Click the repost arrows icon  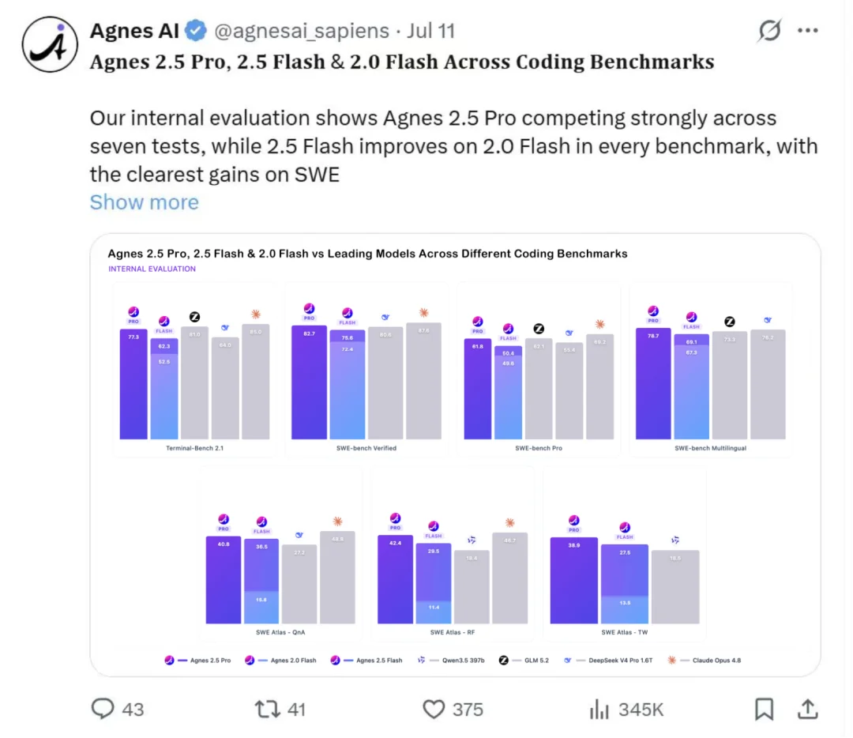(x=267, y=709)
